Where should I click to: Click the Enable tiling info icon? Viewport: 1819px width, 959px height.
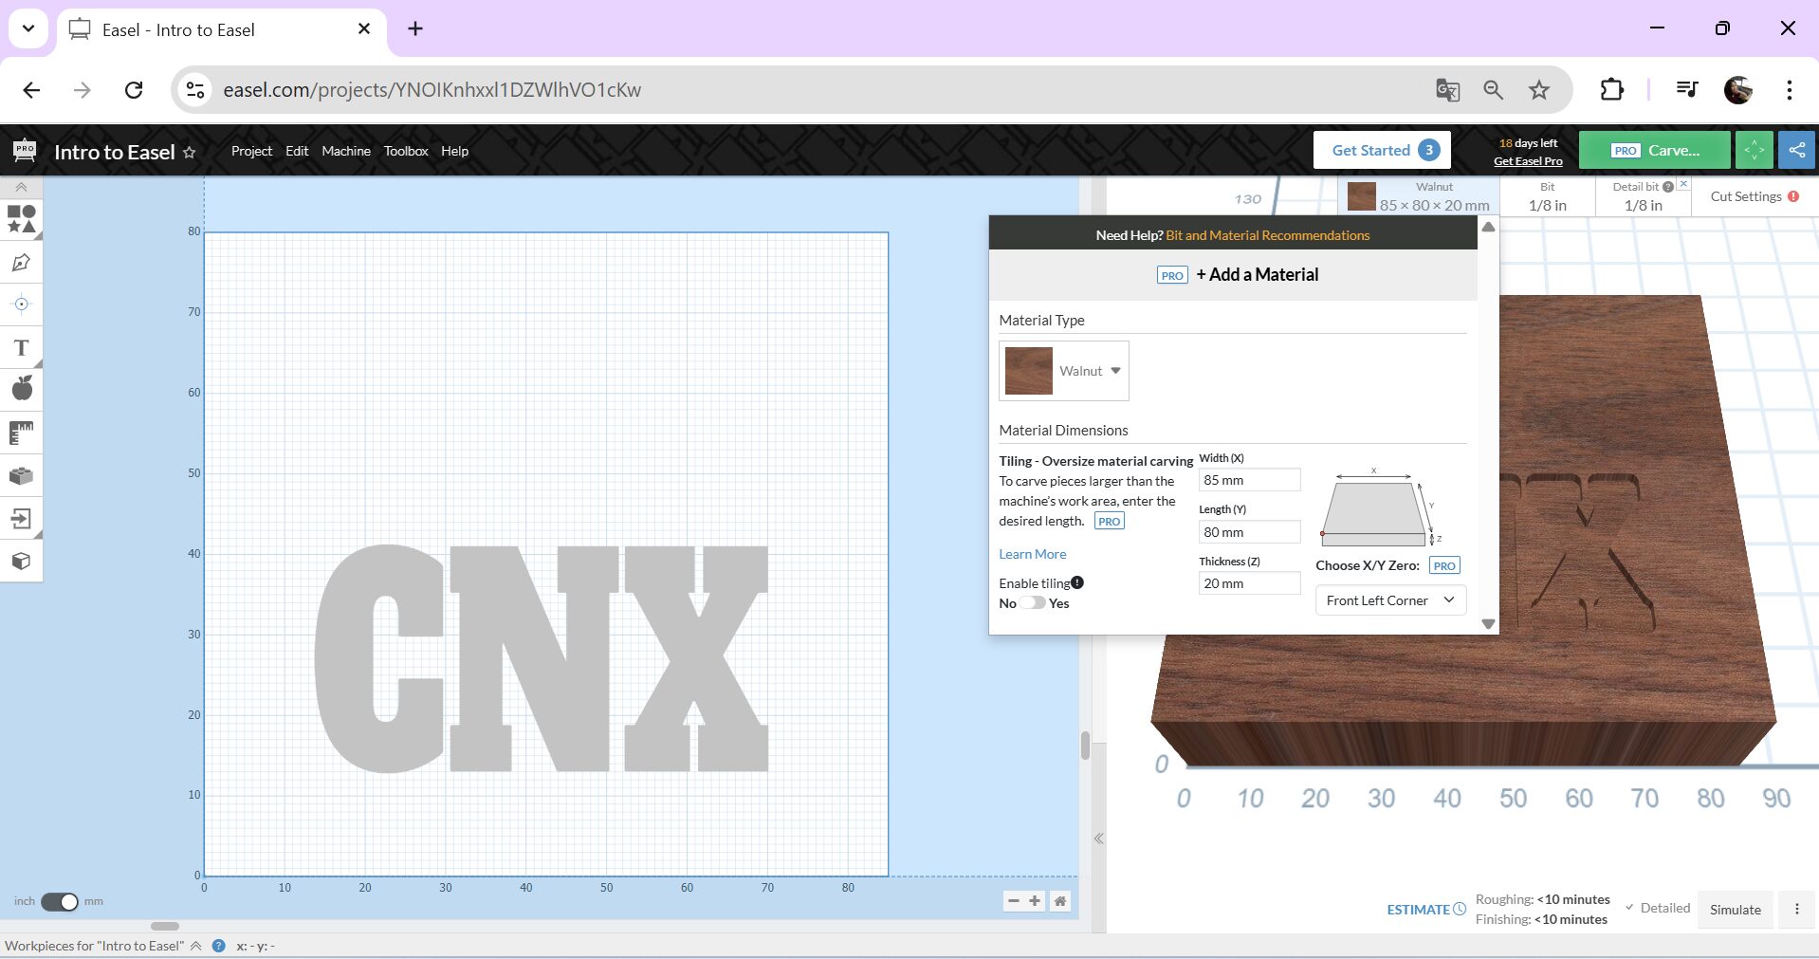[1077, 582]
